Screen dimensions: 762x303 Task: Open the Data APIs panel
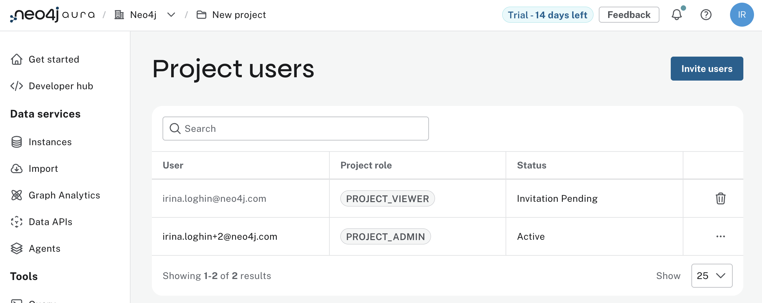click(x=51, y=222)
